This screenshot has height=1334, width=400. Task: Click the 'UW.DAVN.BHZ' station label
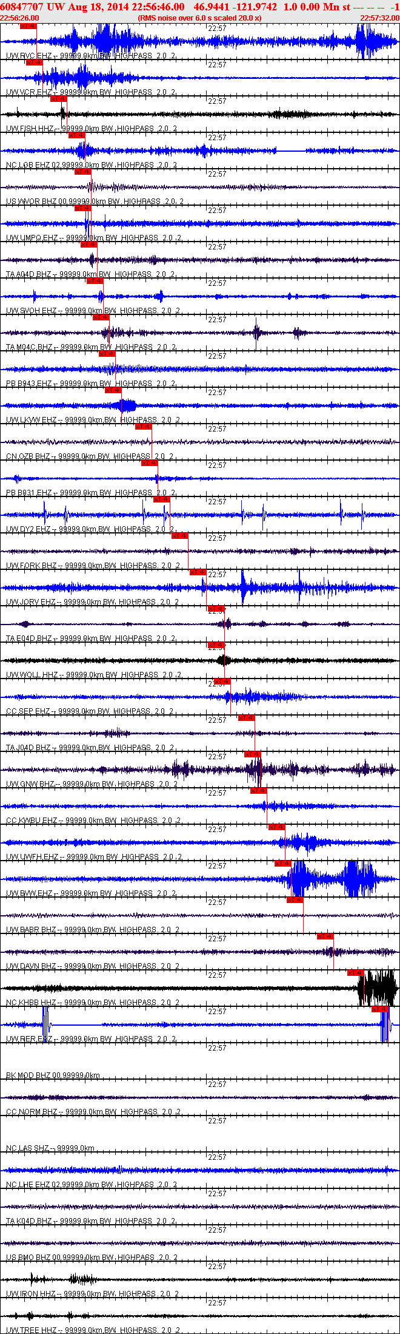click(x=32, y=966)
